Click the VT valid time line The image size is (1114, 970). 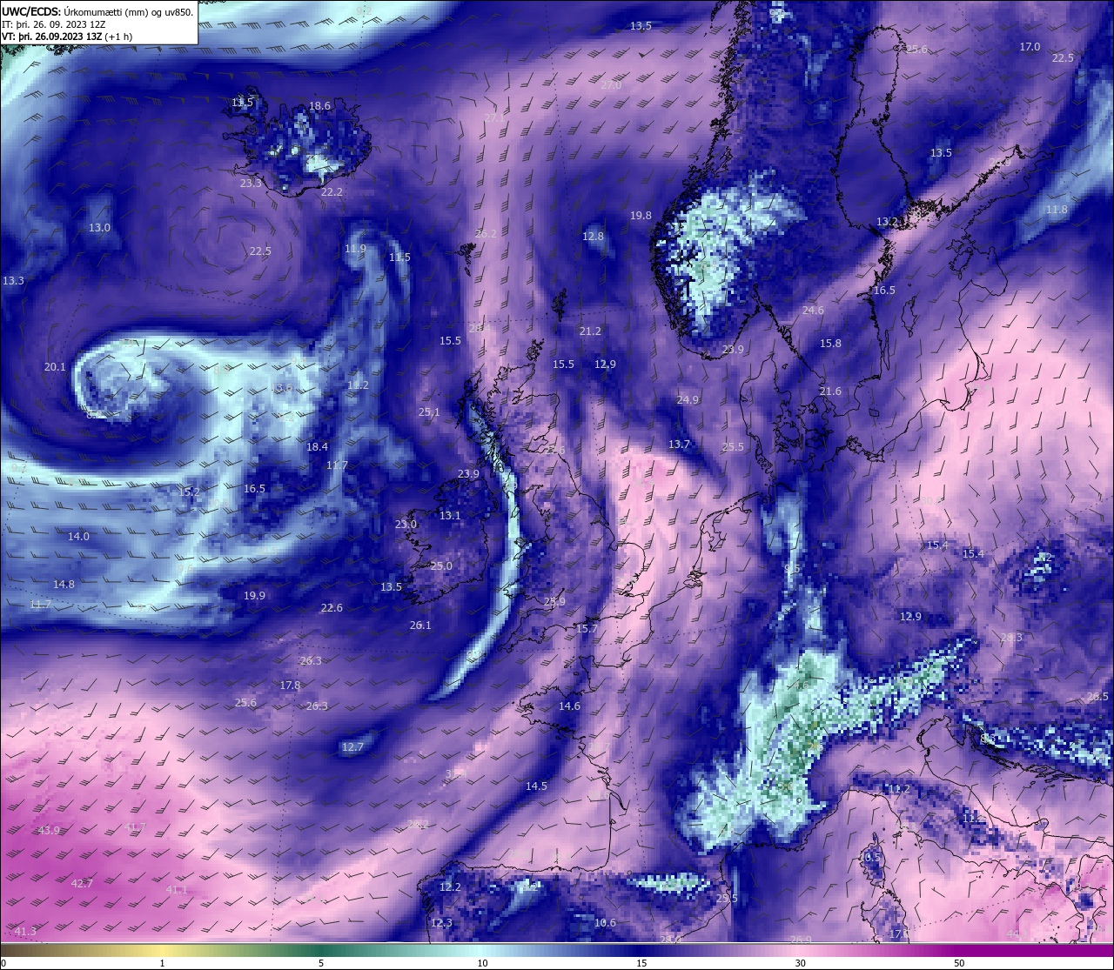pos(67,37)
